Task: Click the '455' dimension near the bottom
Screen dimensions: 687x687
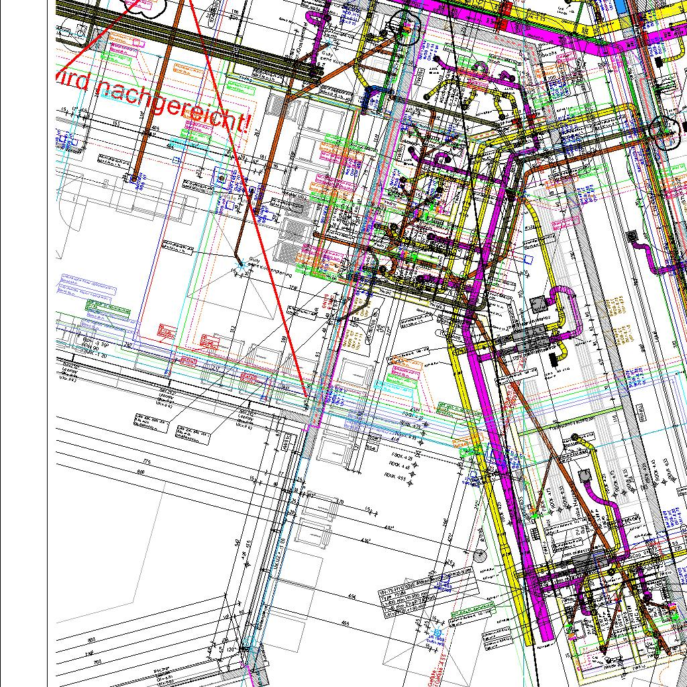Action: point(346,624)
